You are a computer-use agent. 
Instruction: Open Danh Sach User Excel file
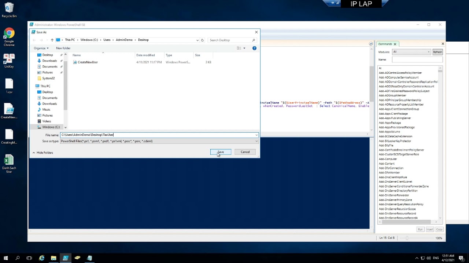tap(9, 164)
